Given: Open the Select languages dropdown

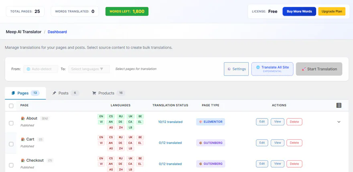Looking at the screenshot, I should (x=89, y=69).
